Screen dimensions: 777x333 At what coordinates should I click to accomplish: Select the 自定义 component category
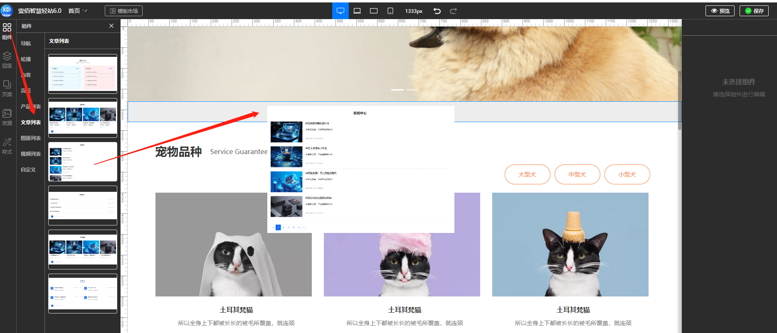point(28,169)
